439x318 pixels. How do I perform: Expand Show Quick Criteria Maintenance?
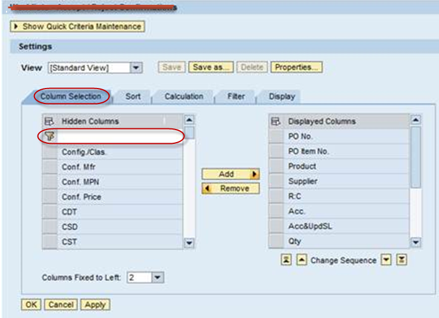(77, 27)
